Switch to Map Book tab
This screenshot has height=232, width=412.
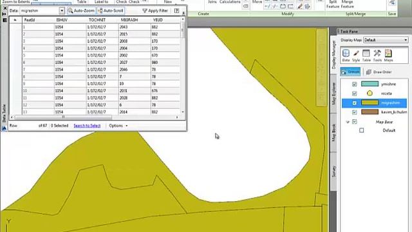(x=333, y=133)
